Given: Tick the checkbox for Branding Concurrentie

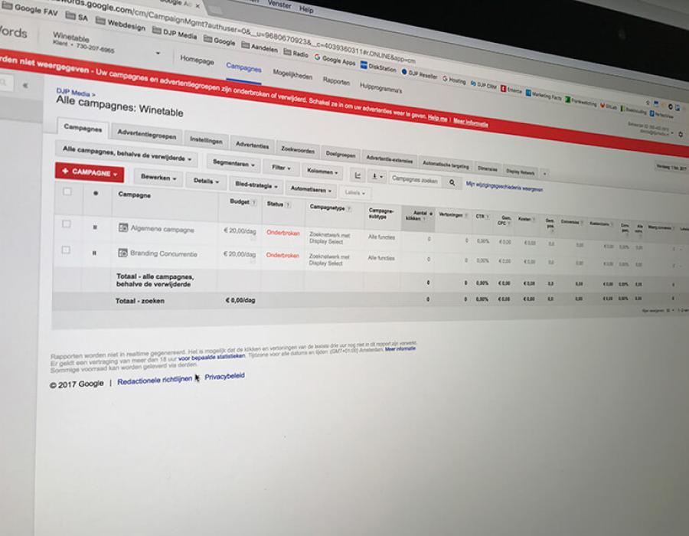Looking at the screenshot, I should pyautogui.click(x=66, y=250).
